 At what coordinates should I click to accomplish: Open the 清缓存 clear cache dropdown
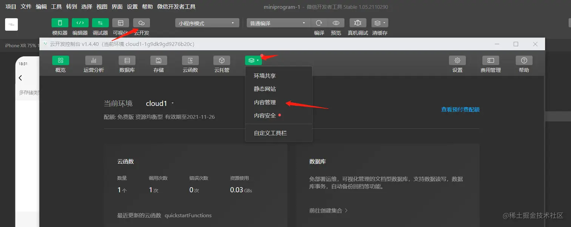point(380,23)
